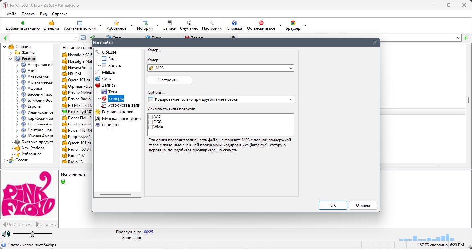Open Запись settings category

click(109, 85)
